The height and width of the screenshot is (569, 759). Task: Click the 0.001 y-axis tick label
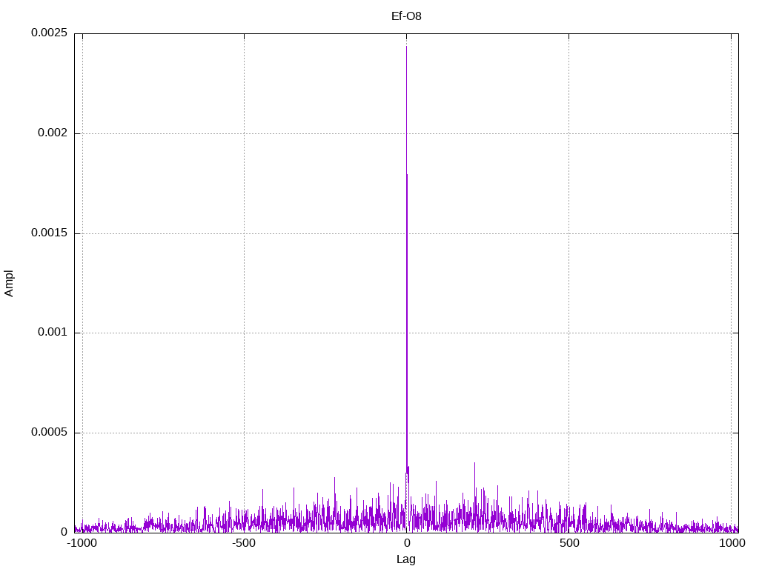pos(53,332)
